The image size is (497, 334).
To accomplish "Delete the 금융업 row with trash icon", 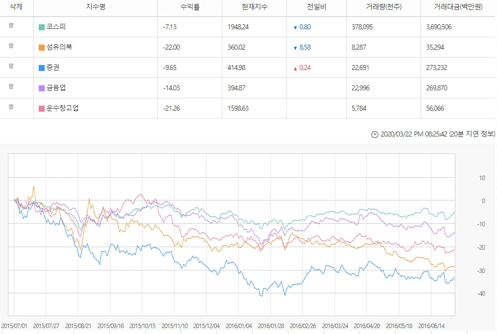I will 11,86.
